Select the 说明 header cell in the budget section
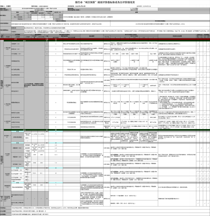Viewport: 210px width, 216px height. point(136,12)
